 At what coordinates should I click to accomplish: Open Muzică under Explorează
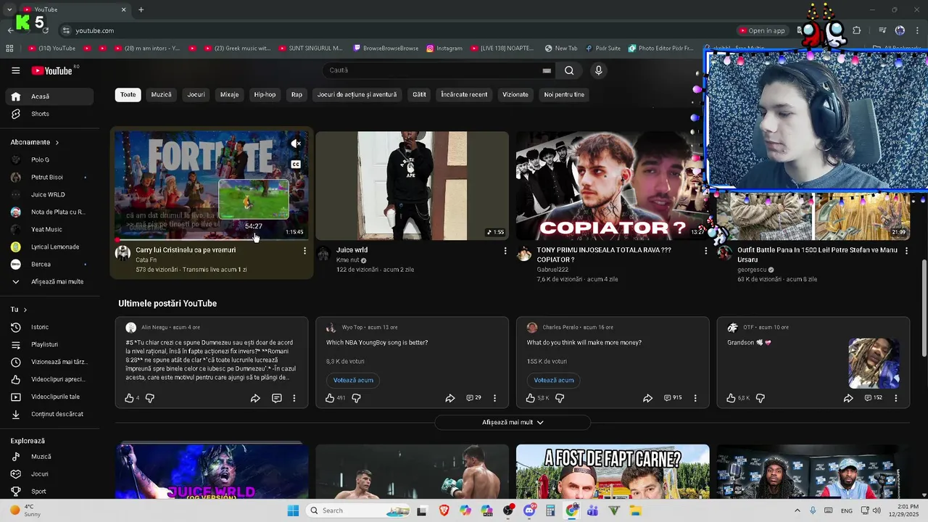click(49, 457)
